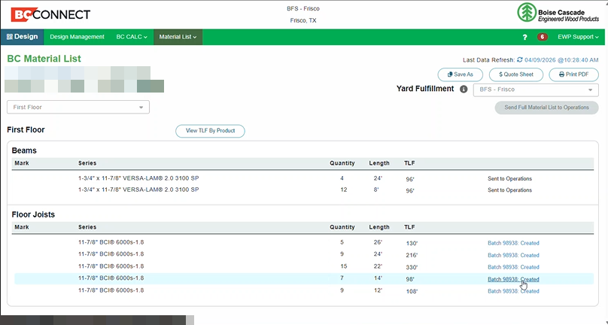608x325 pixels.
Task: Select the BCI 6000s-1.8 row with quantity 15
Action: click(x=304, y=266)
